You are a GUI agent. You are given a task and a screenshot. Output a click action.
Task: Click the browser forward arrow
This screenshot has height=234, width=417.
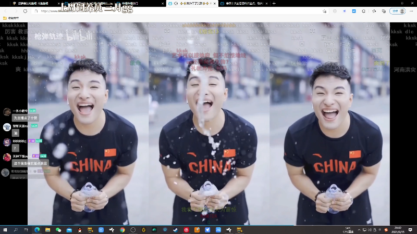tap(16, 11)
